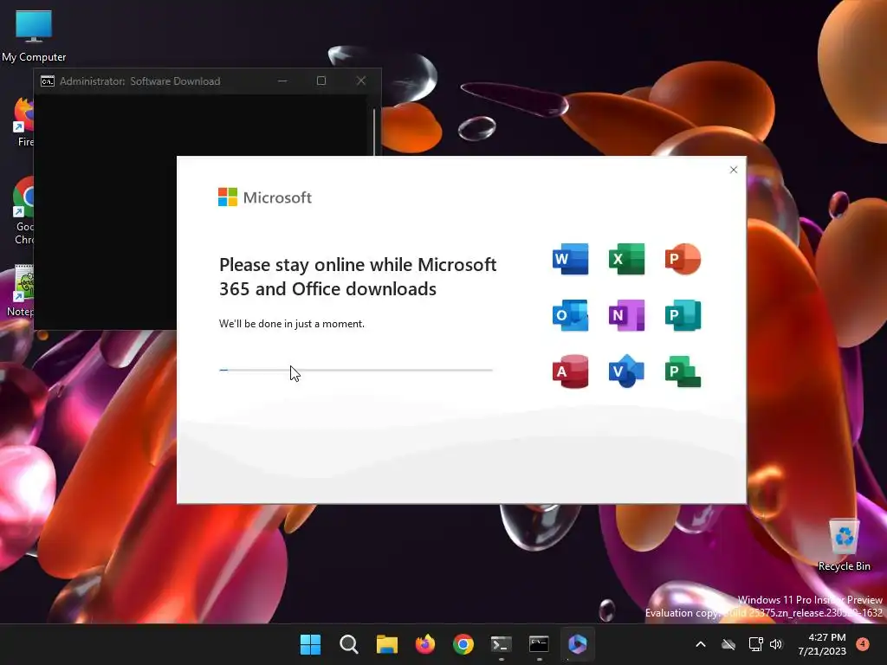Click the OneDrive cloud tray icon
The height and width of the screenshot is (665, 887).
[x=728, y=644]
